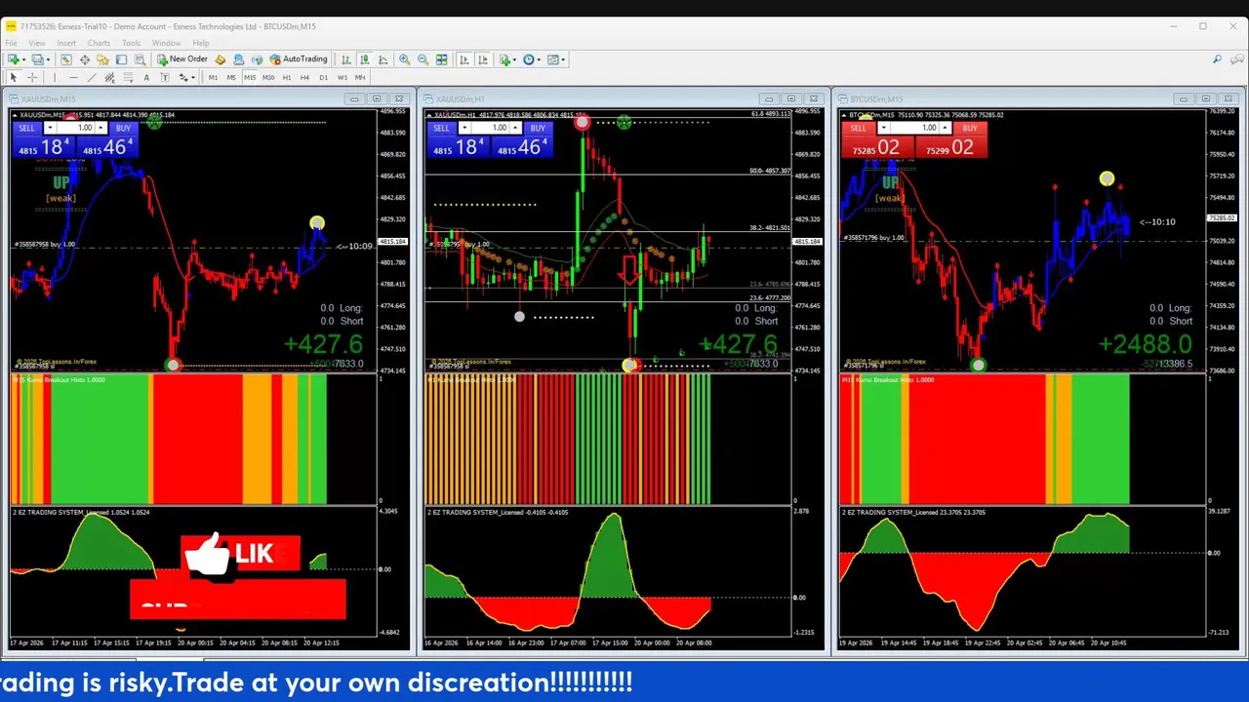The width and height of the screenshot is (1249, 702).
Task: Open the Profiles icon in toolbar
Action: (36, 59)
